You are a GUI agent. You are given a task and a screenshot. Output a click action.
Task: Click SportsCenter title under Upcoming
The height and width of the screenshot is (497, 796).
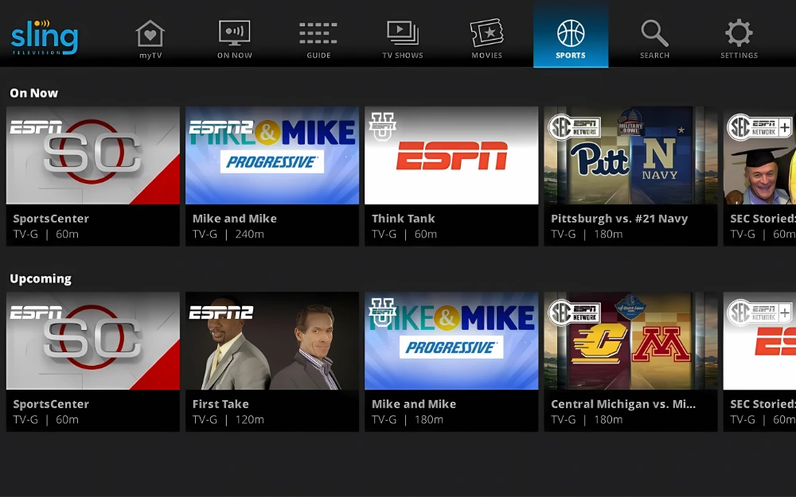pyautogui.click(x=51, y=404)
